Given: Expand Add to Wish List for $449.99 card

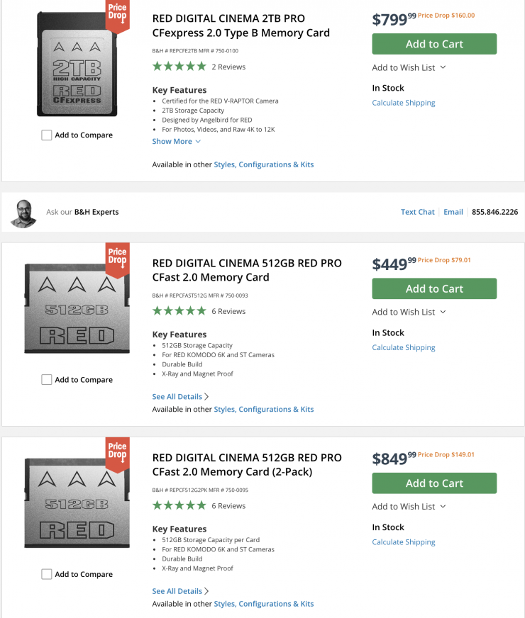Looking at the screenshot, I should 409,312.
